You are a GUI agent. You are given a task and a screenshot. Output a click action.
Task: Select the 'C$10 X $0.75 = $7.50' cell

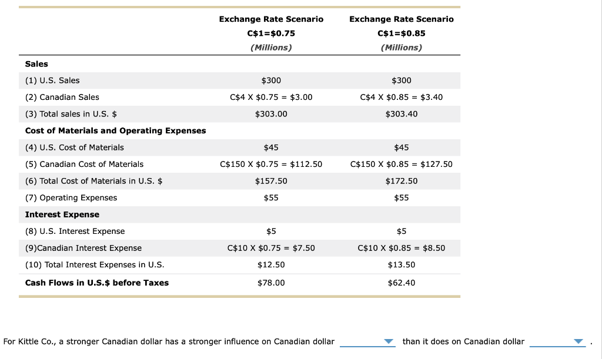click(271, 248)
